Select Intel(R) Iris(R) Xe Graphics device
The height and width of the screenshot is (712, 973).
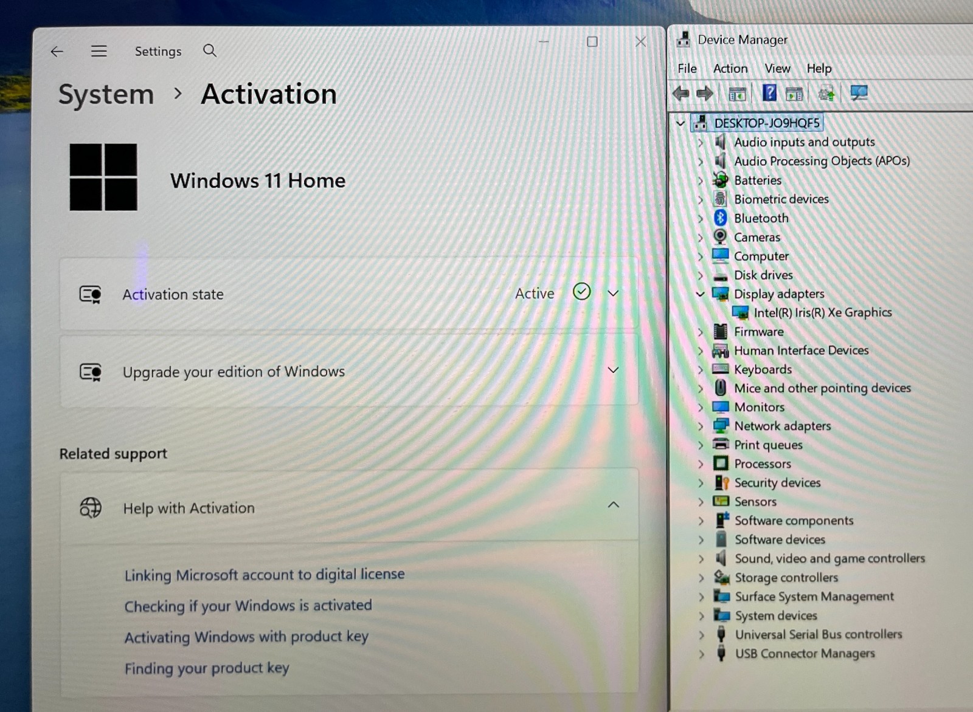coord(822,312)
